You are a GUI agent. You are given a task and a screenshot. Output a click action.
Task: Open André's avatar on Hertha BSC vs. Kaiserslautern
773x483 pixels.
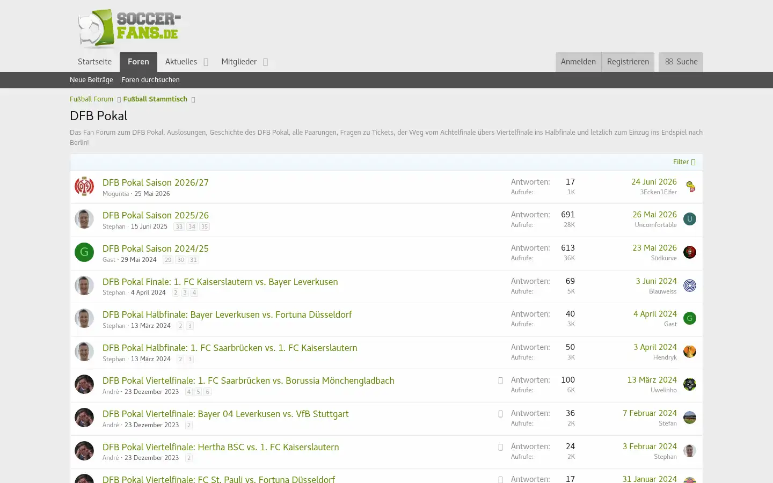pyautogui.click(x=84, y=451)
